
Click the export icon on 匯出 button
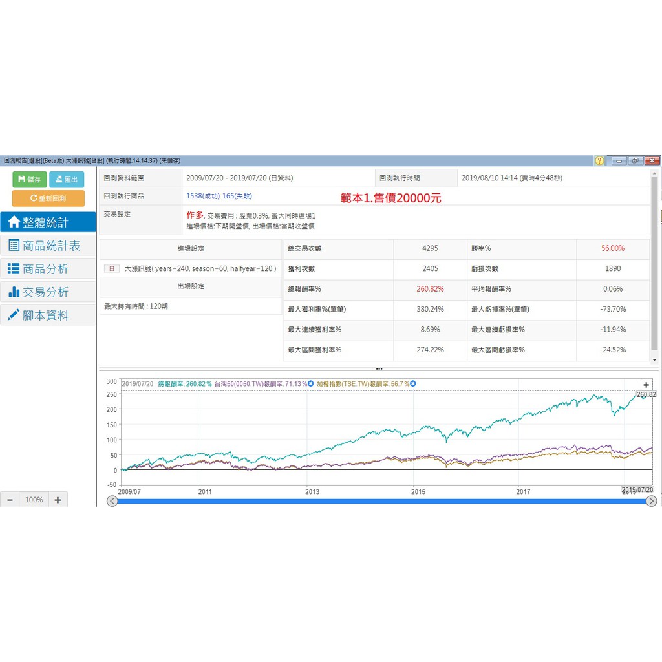59,179
